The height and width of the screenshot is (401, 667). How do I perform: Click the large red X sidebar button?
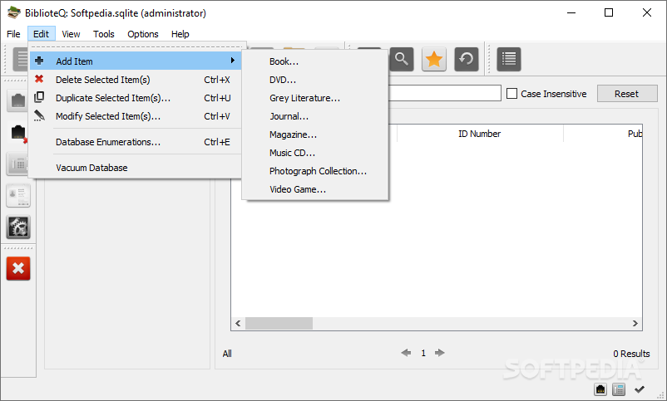click(x=18, y=268)
